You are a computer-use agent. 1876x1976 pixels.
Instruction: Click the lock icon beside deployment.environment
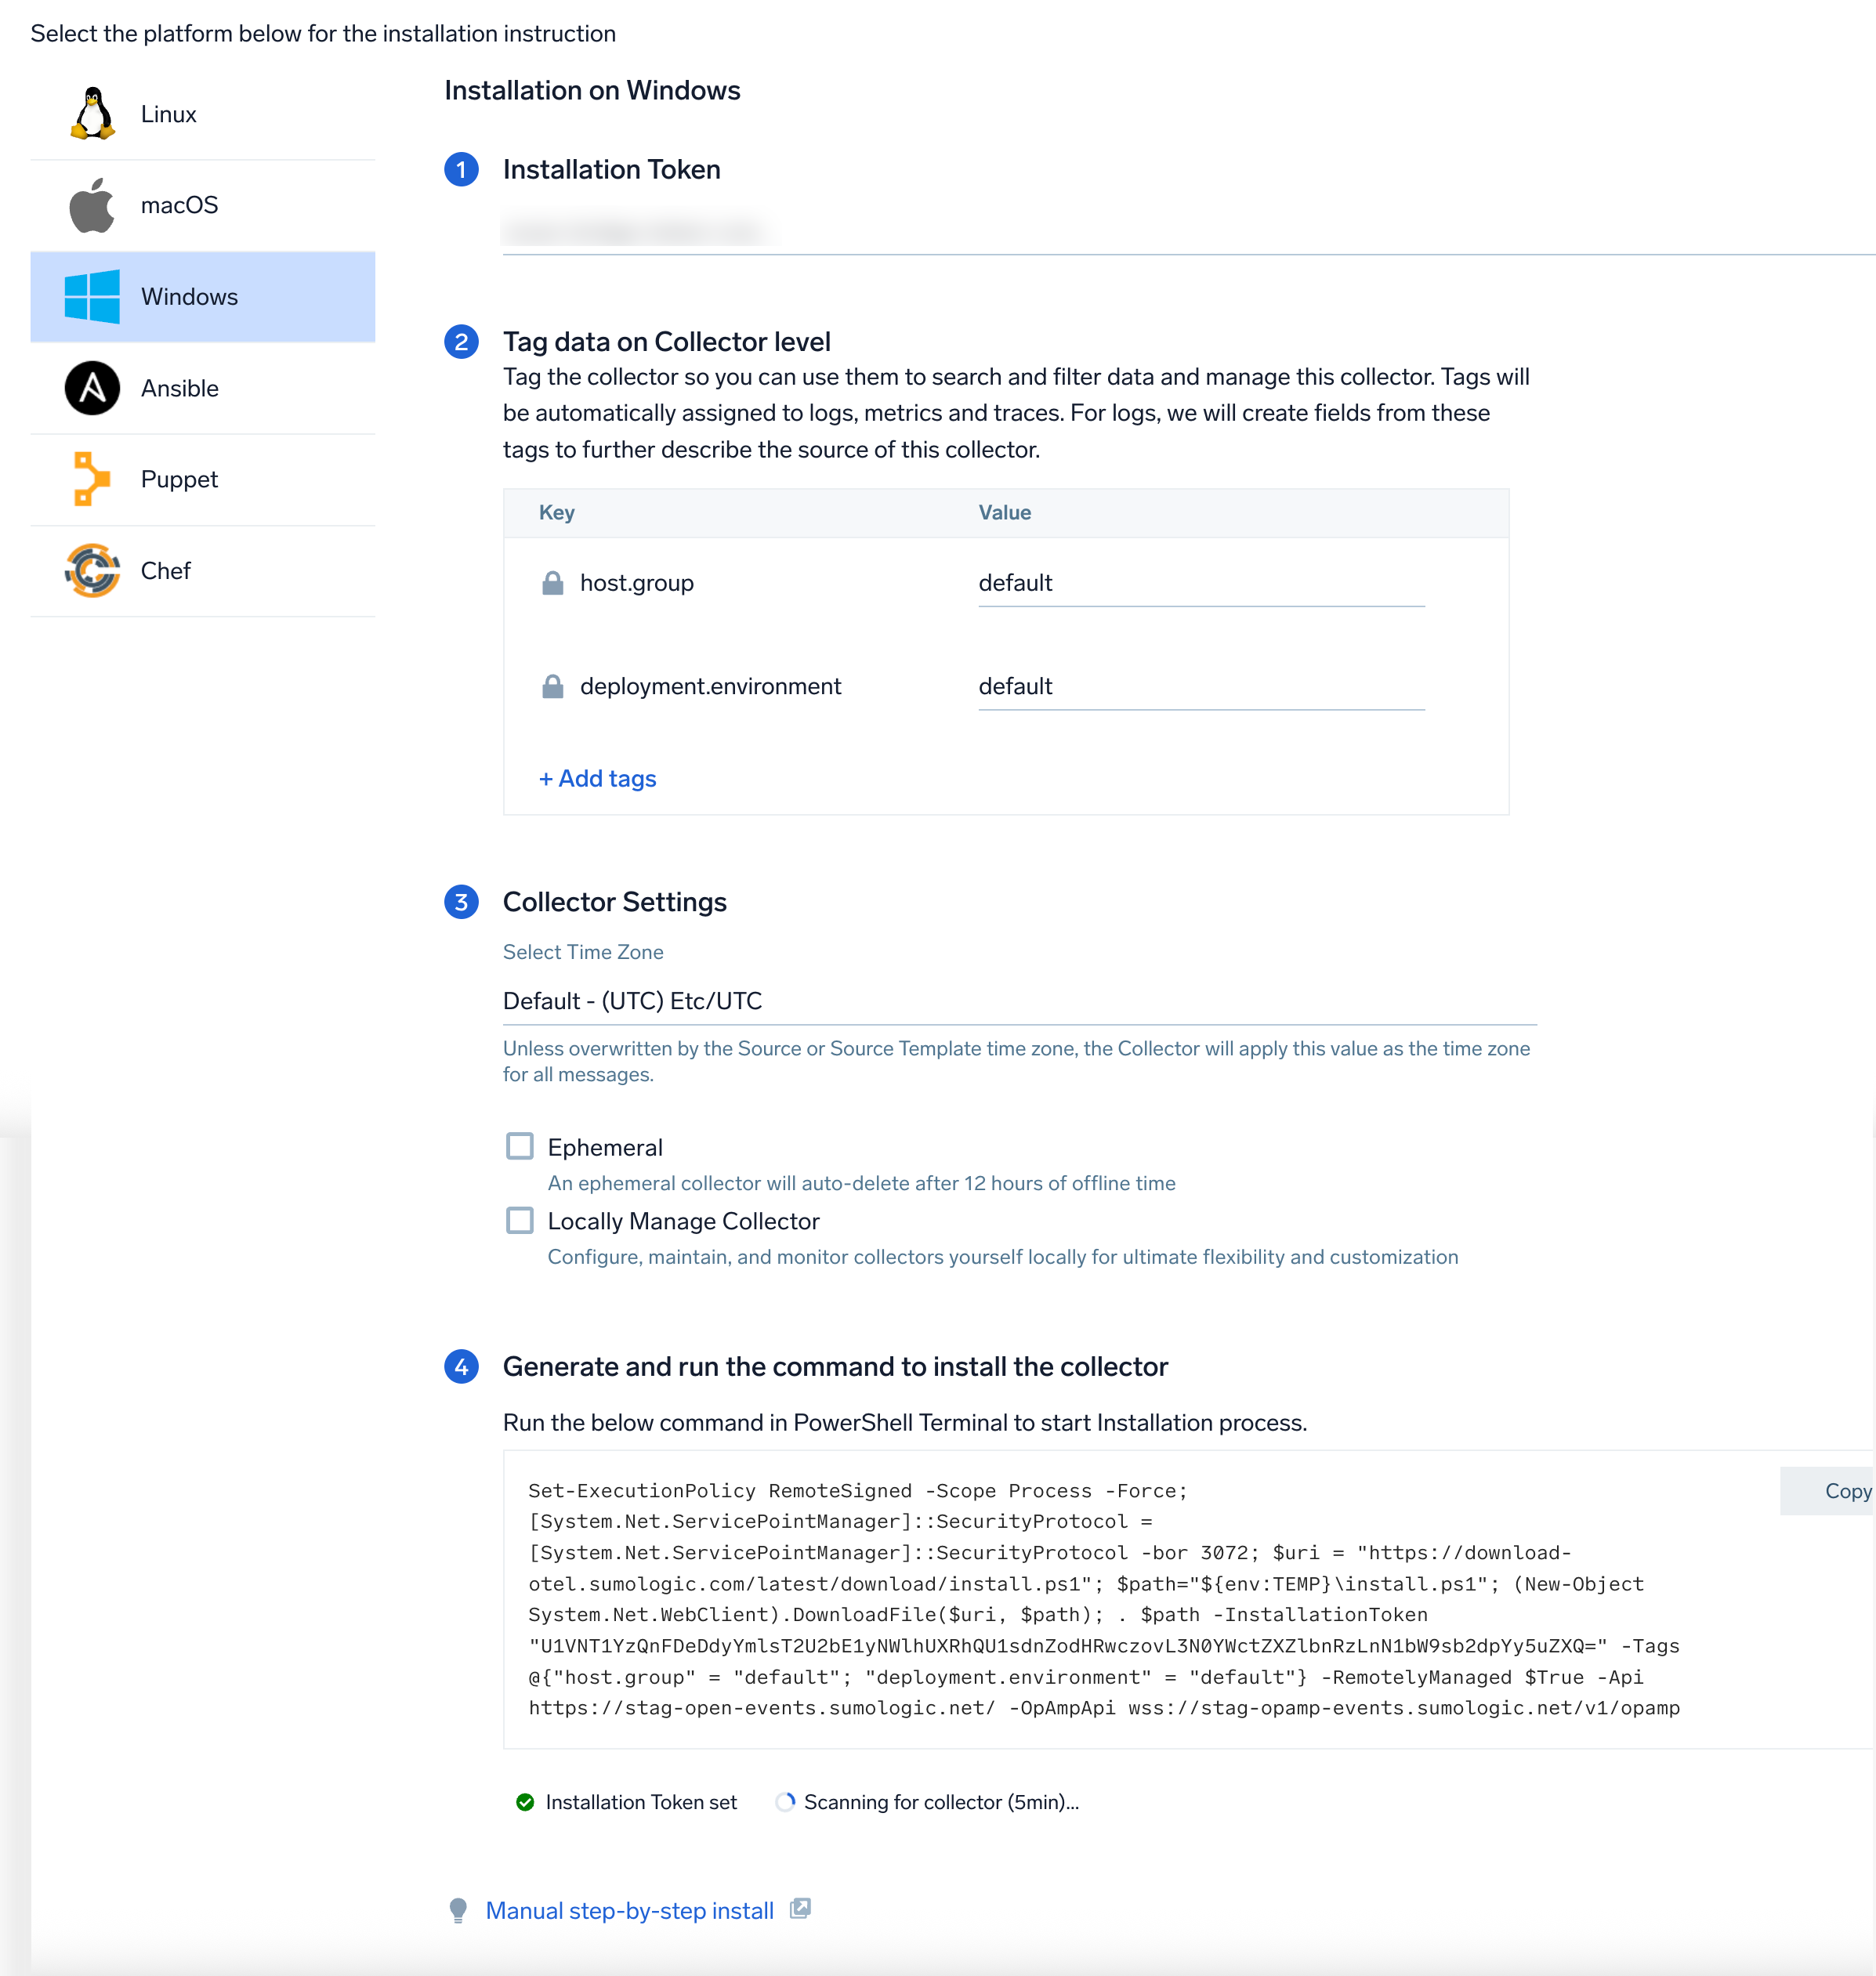(x=552, y=686)
